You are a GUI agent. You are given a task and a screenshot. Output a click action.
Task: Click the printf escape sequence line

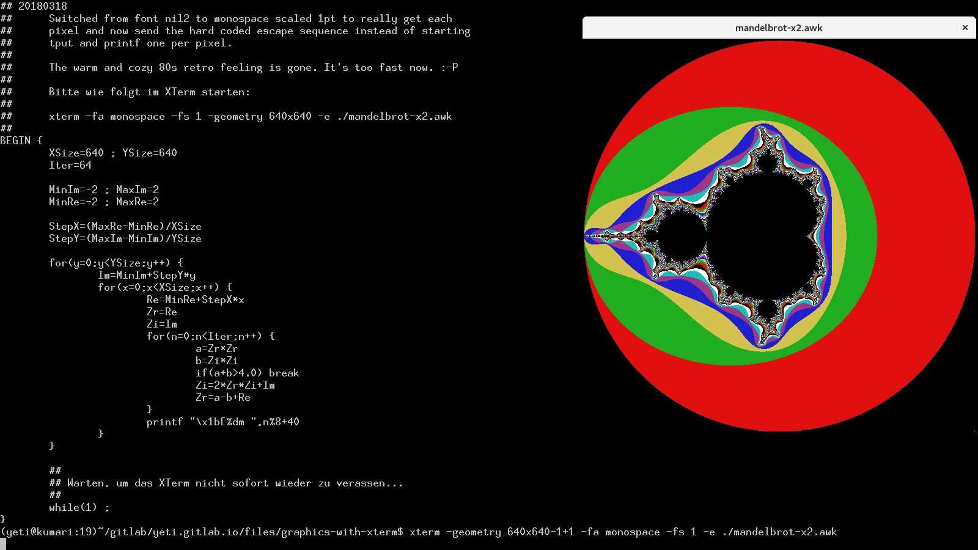tap(222, 422)
